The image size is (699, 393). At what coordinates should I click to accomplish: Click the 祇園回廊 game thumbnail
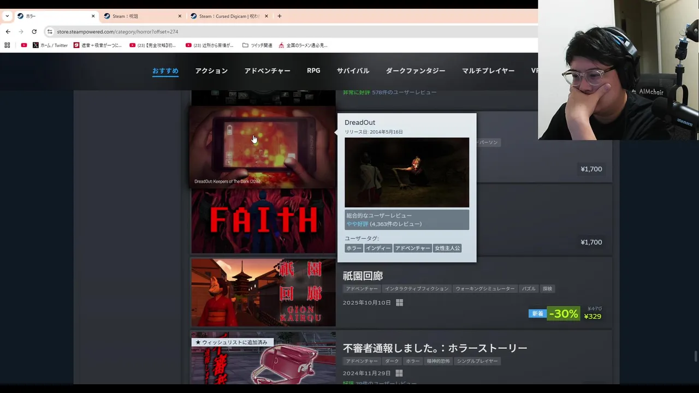click(x=263, y=293)
